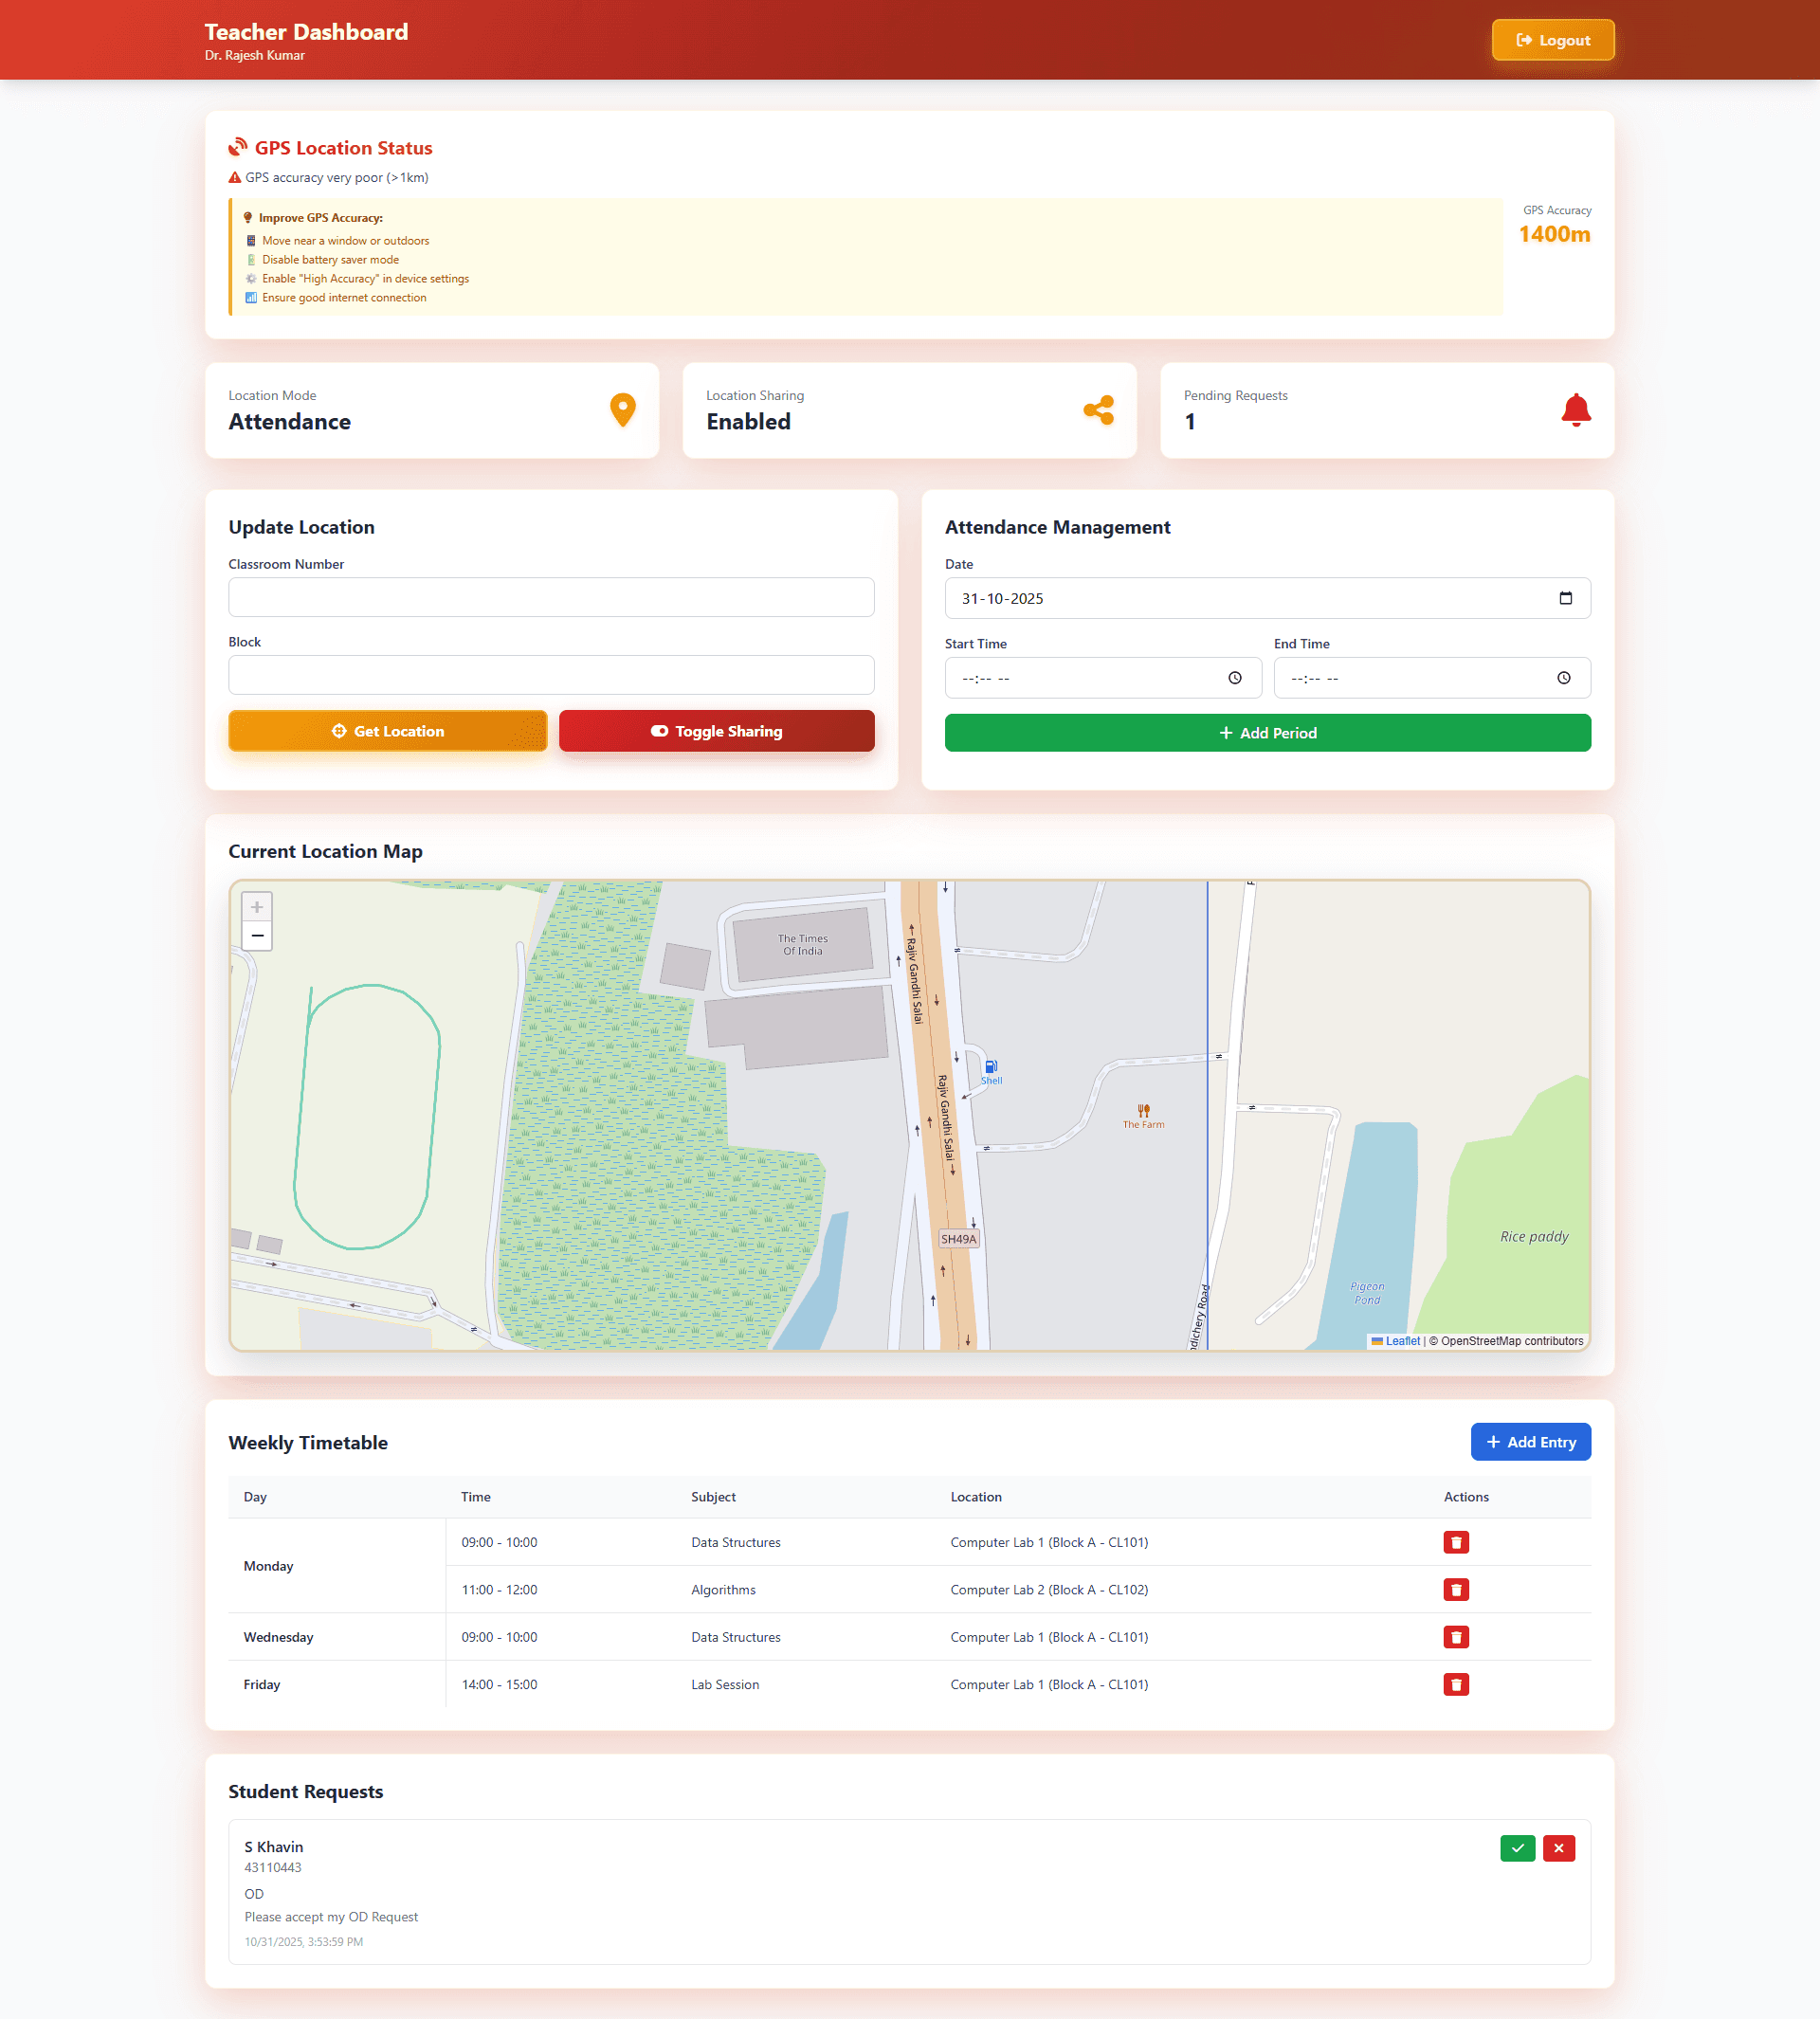The width and height of the screenshot is (1820, 2019).
Task: Approve S Khavin's OD request
Action: click(x=1517, y=1848)
